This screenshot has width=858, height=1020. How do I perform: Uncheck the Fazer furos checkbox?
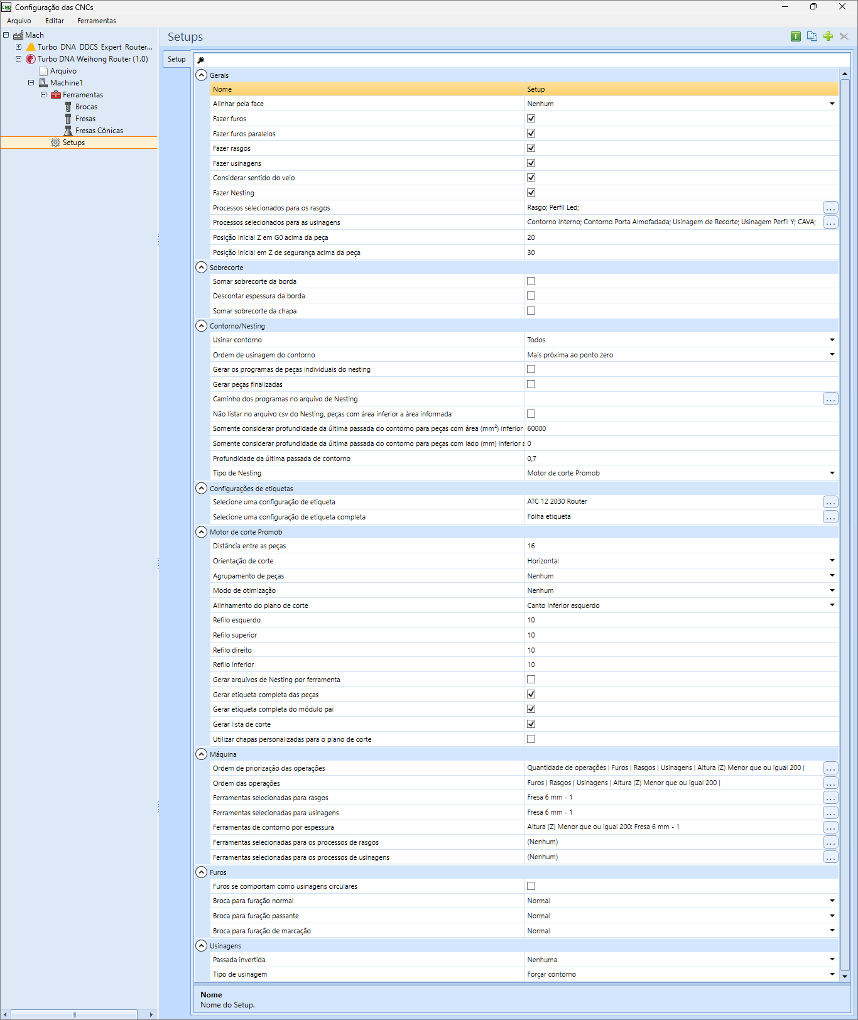(531, 119)
